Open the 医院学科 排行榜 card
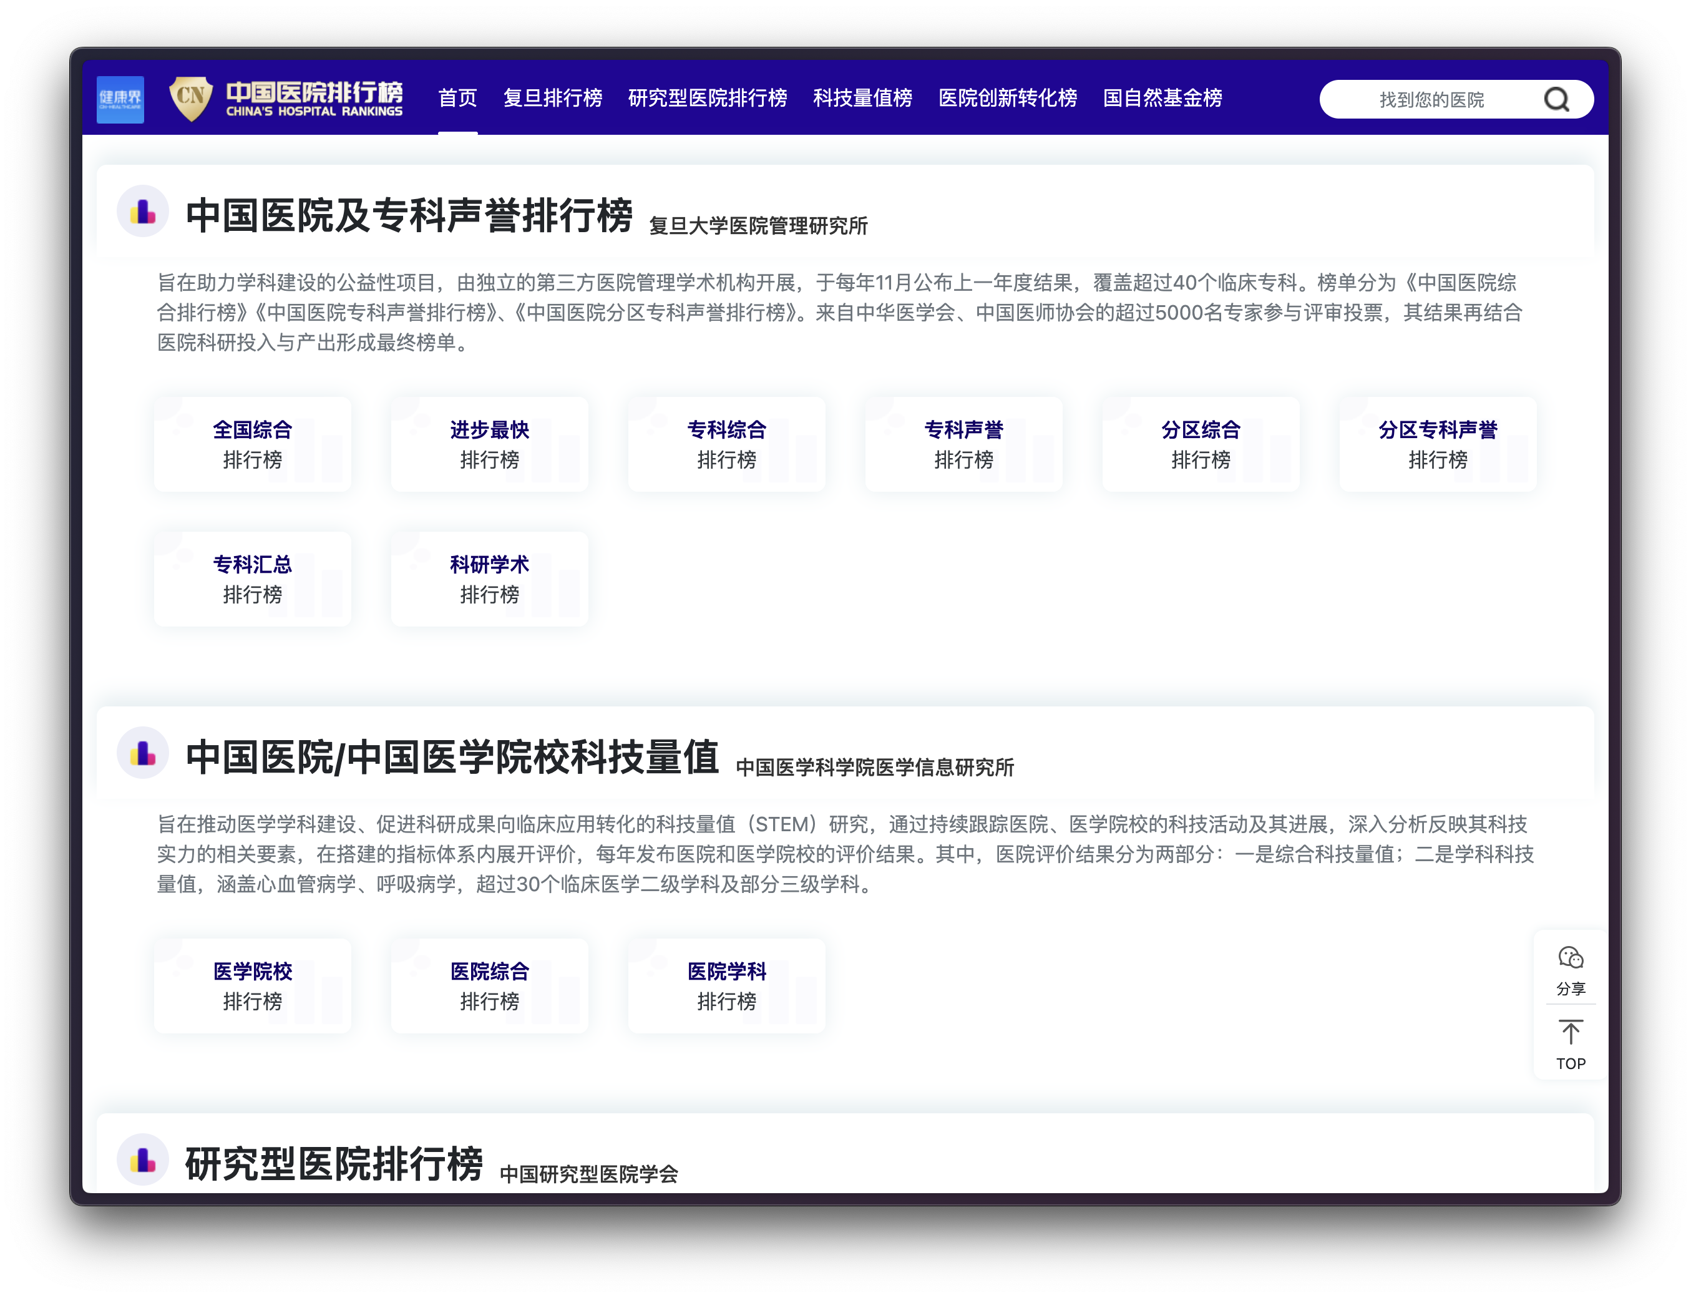This screenshot has width=1691, height=1298. point(726,986)
